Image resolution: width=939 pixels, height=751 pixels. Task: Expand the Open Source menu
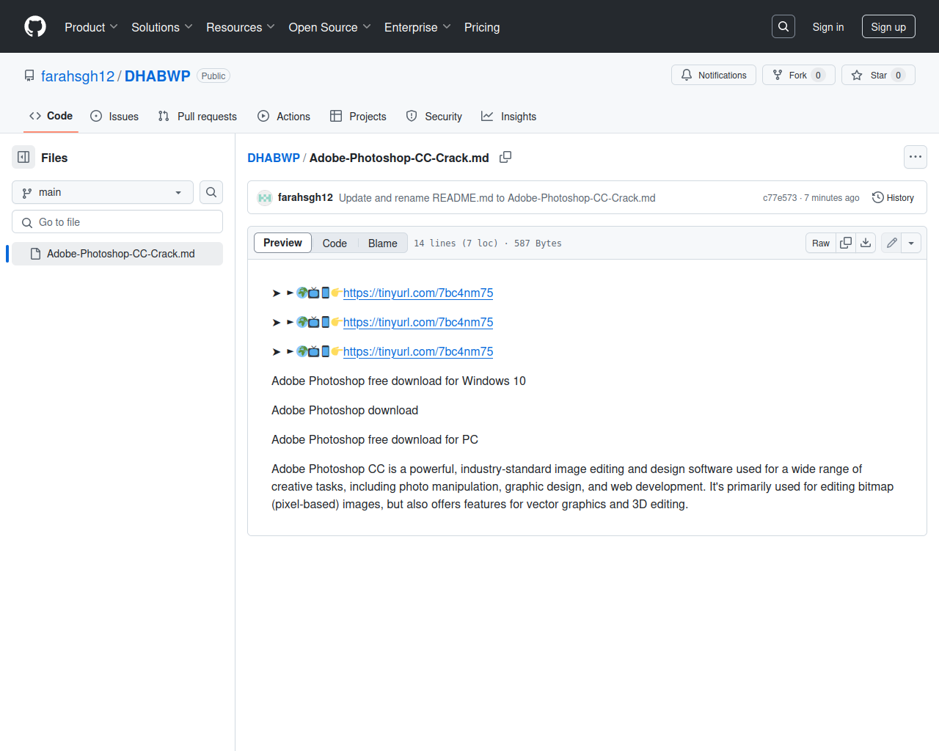330,27
